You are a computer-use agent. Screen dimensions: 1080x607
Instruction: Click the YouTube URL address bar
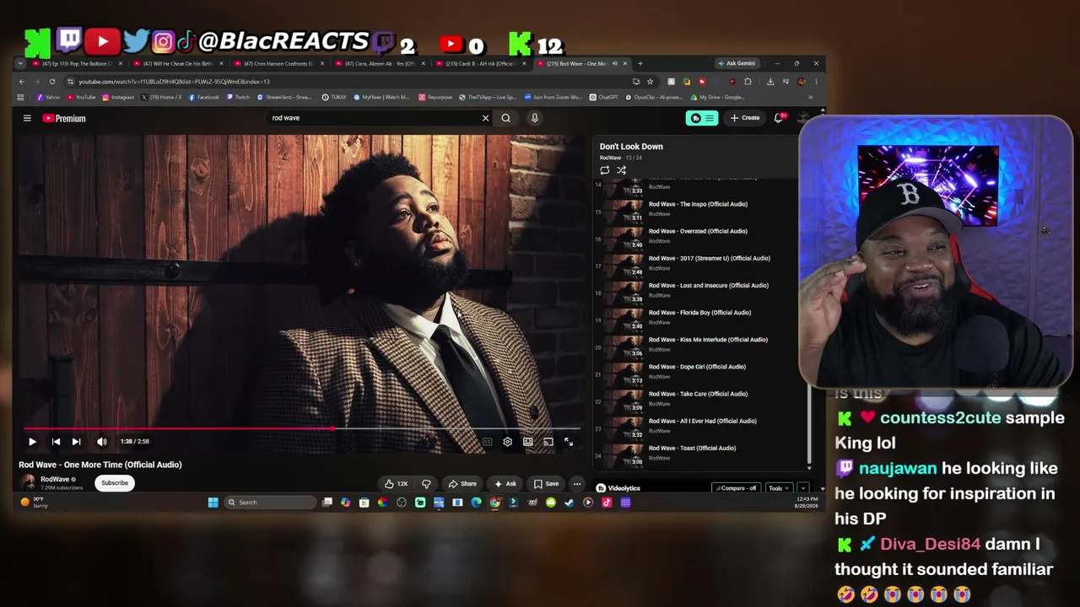[346, 82]
